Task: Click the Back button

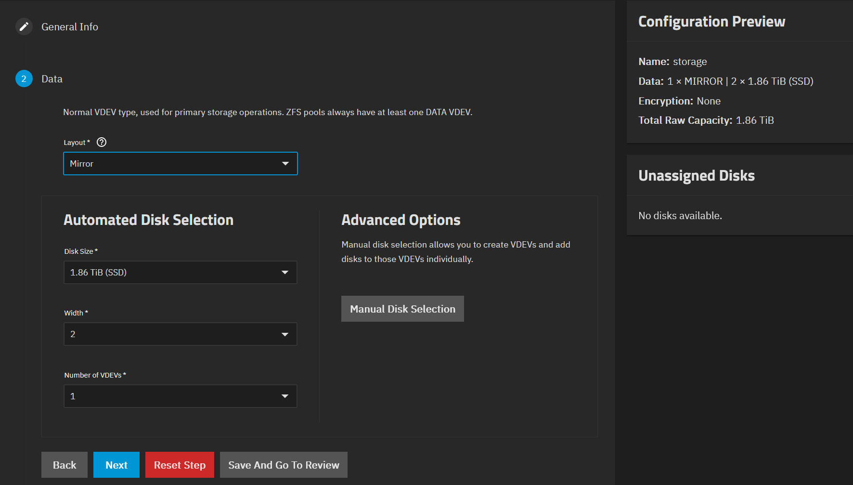Action: point(65,465)
